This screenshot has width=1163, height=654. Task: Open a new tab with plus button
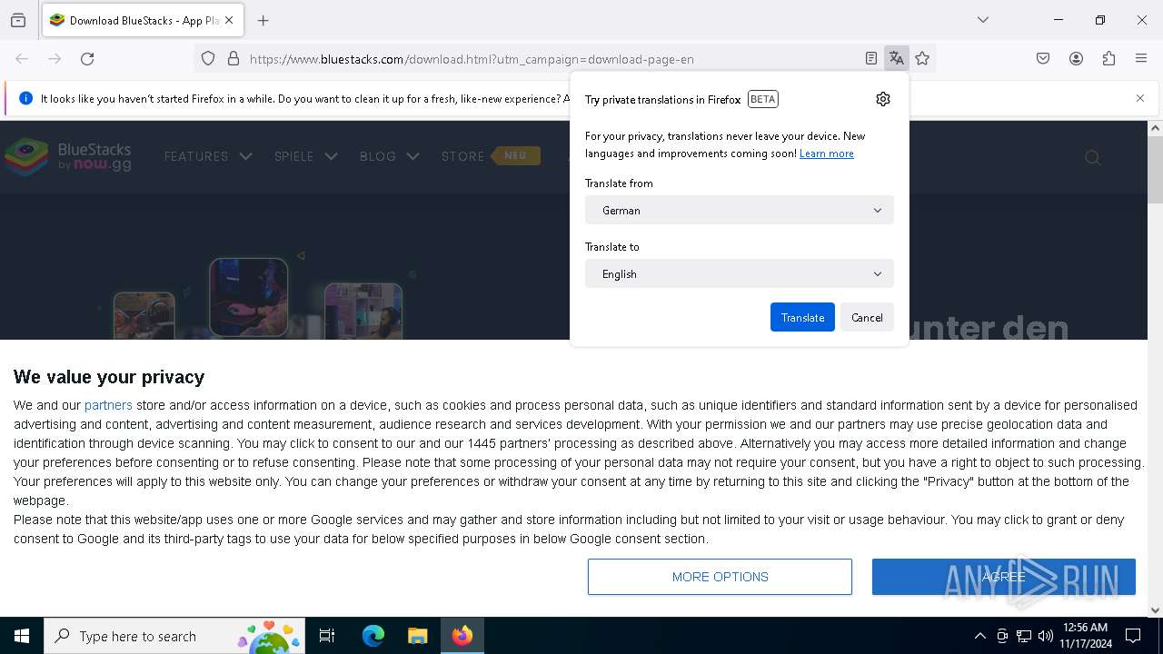click(263, 20)
